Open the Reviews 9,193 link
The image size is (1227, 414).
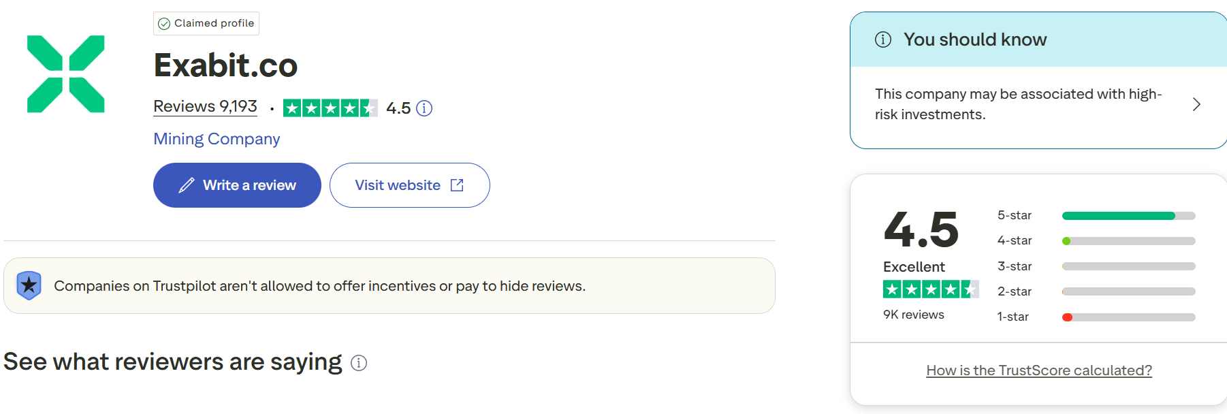[205, 106]
